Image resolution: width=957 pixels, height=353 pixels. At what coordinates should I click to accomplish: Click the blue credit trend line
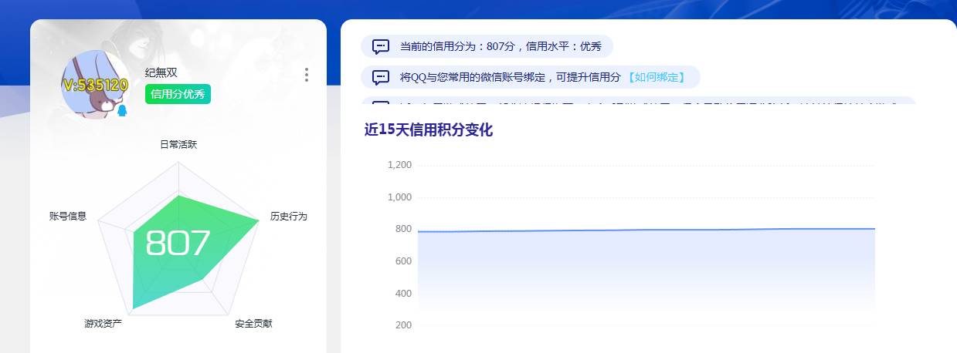[646, 230]
